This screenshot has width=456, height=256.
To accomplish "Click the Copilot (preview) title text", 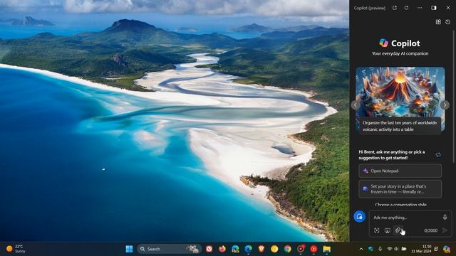I will [369, 8].
